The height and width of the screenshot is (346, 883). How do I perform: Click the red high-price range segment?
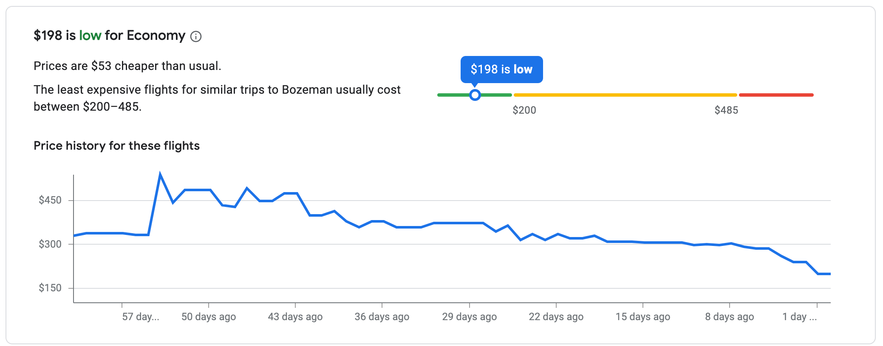tap(776, 95)
